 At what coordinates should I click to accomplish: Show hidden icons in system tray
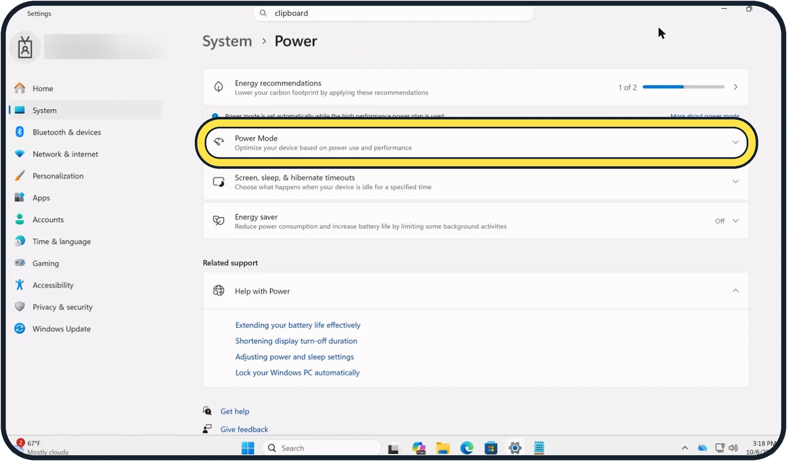coord(685,448)
